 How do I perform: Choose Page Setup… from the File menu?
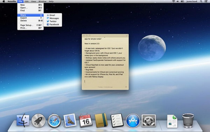coord(30,25)
